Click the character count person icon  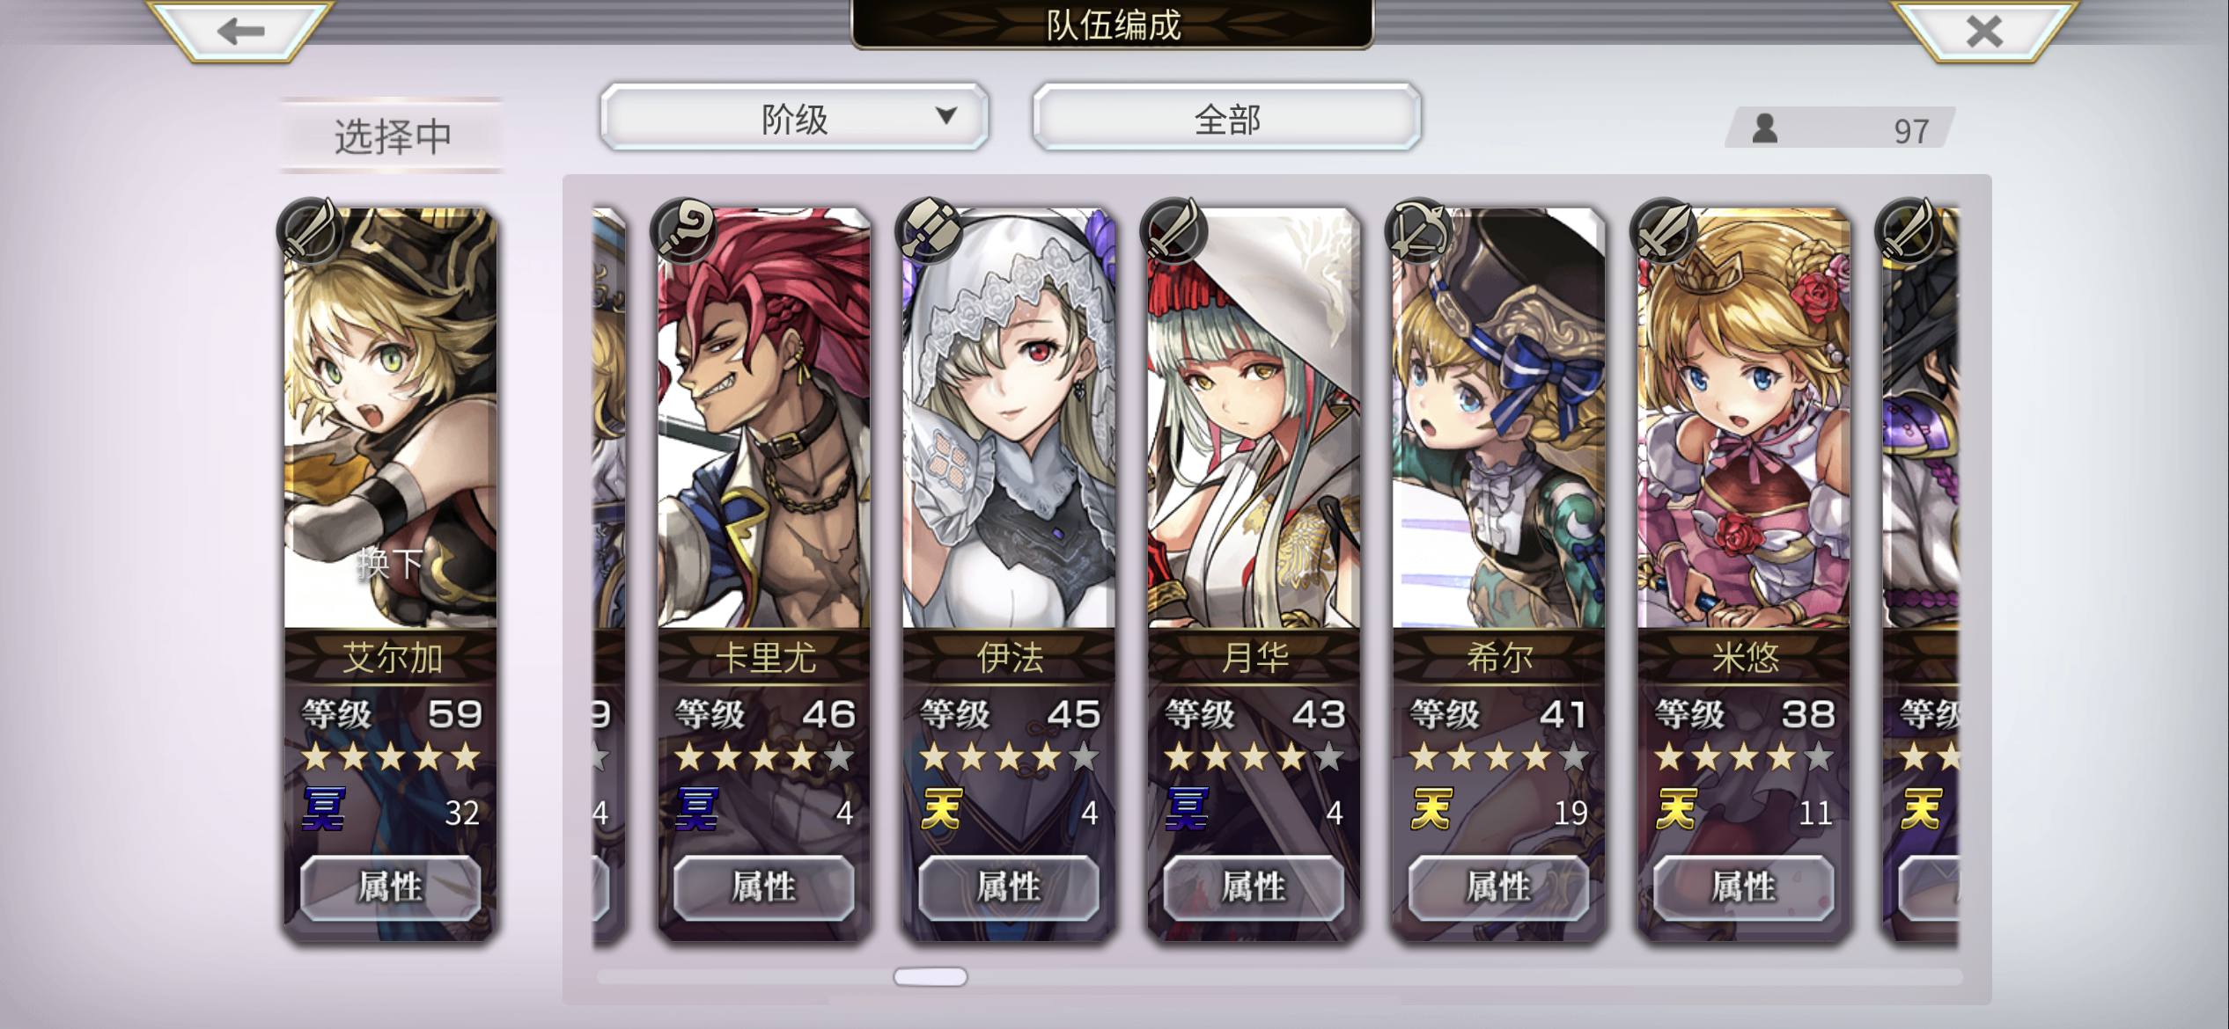tap(1764, 129)
